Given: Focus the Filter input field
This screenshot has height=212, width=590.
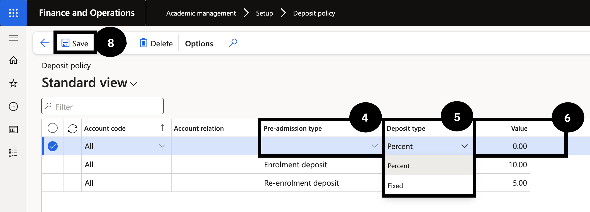Looking at the screenshot, I should click(103, 106).
